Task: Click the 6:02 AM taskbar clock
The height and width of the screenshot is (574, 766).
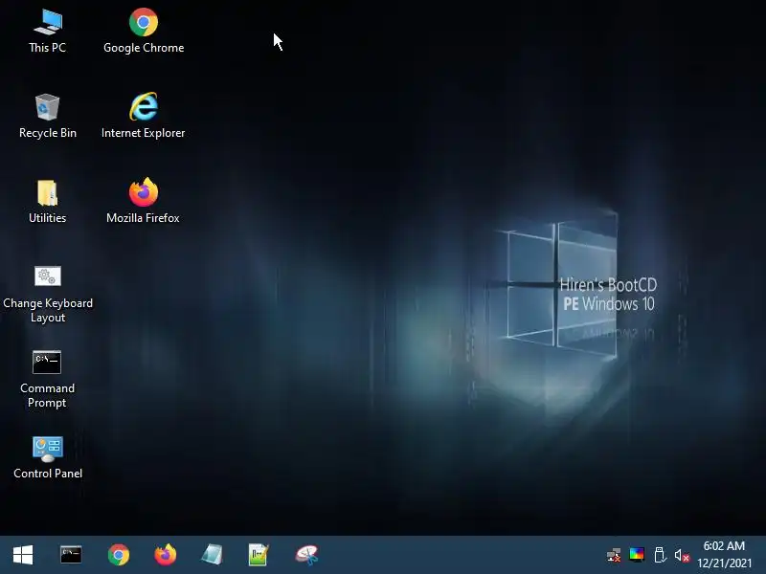Action: point(724,545)
